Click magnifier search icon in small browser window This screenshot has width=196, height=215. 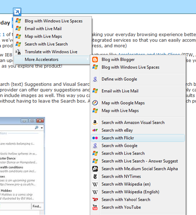pyautogui.click(x=37, y=127)
